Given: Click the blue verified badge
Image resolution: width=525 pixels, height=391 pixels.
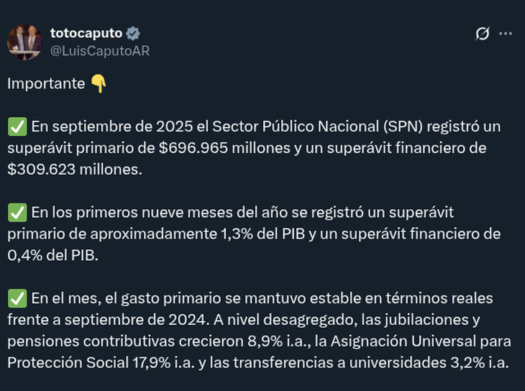Looking at the screenshot, I should click(x=133, y=33).
